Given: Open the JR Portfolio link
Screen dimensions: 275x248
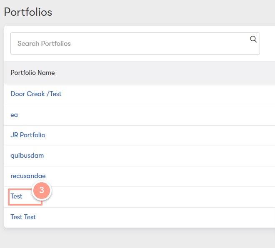Looking at the screenshot, I should point(28,135).
